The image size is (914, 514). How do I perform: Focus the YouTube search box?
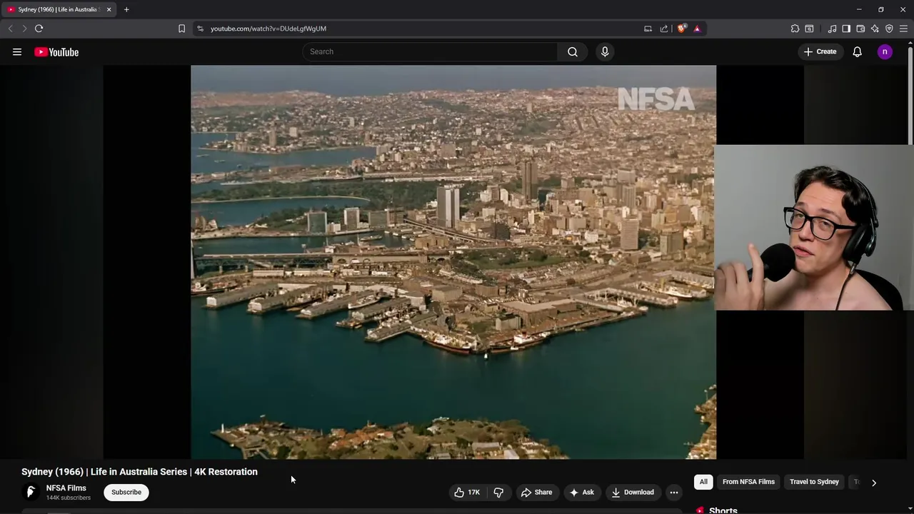pos(431,51)
